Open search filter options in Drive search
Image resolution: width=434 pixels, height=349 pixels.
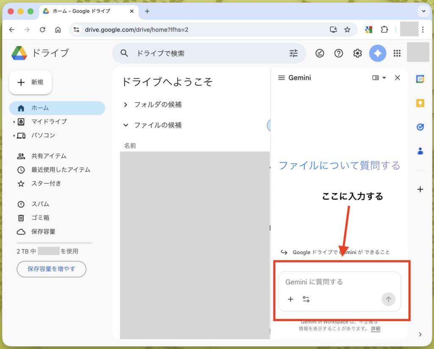[x=293, y=53]
